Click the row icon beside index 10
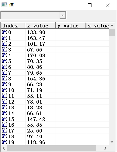117x152 pixels. 4,90
